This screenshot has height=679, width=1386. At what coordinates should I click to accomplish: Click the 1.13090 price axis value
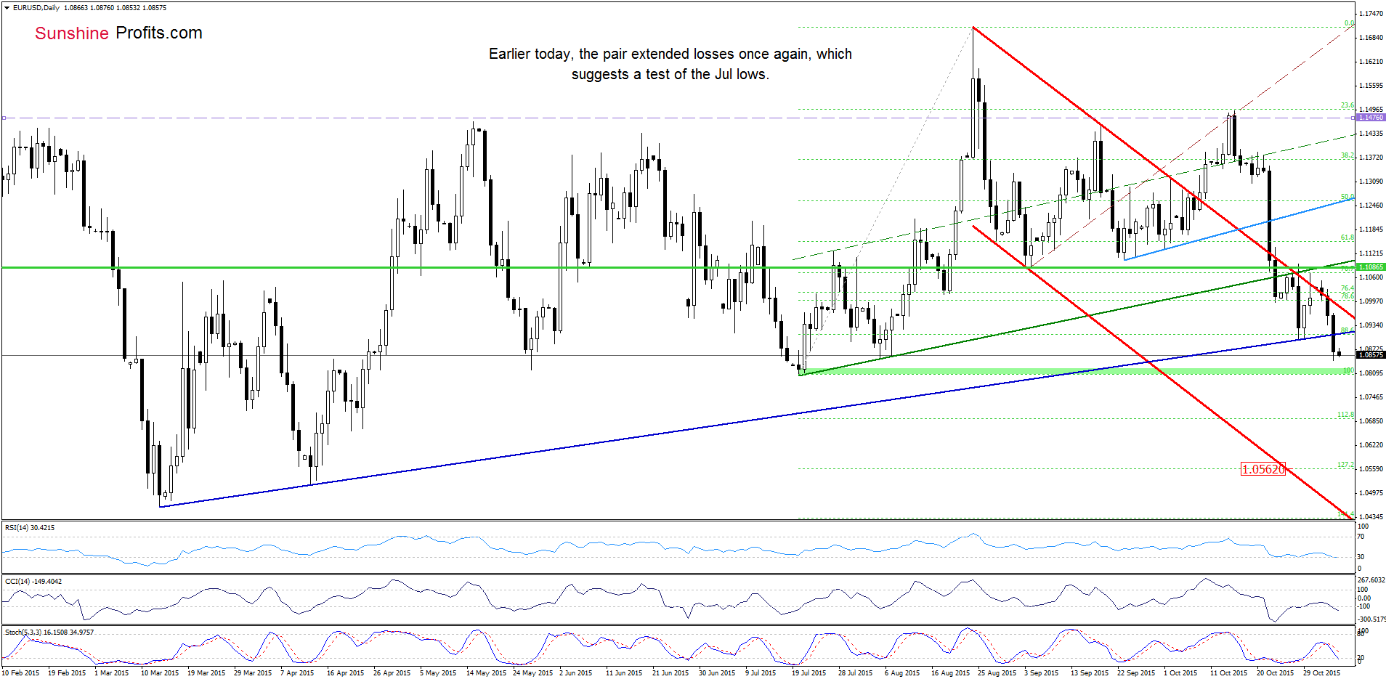click(x=1371, y=182)
